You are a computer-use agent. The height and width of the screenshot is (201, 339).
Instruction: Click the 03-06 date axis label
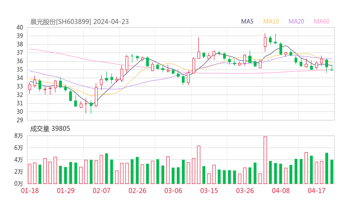coord(173,190)
